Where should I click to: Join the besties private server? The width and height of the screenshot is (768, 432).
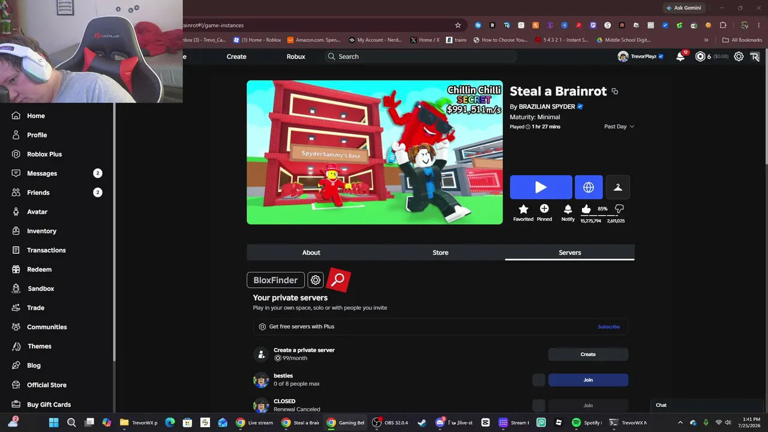click(x=588, y=380)
